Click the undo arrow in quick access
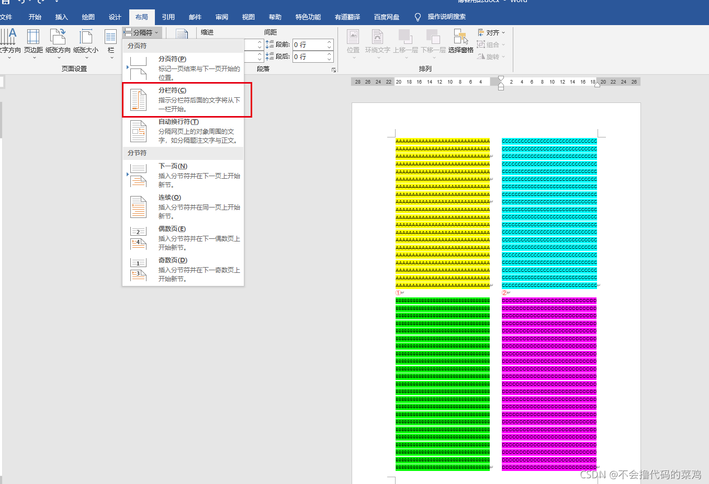The width and height of the screenshot is (709, 484). [x=21, y=2]
